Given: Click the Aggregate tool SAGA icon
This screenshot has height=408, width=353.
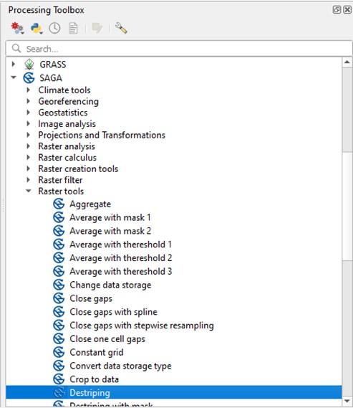Looking at the screenshot, I should click(59, 204).
